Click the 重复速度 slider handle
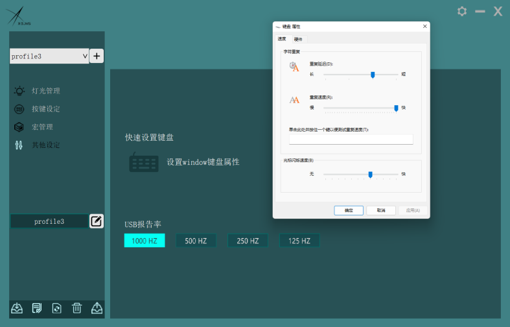 pos(396,108)
